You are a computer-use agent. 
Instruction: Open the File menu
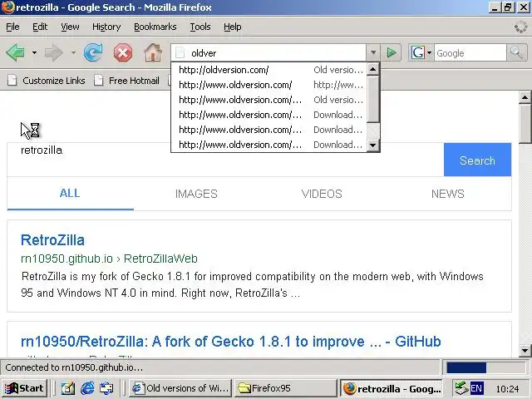pyautogui.click(x=12, y=27)
